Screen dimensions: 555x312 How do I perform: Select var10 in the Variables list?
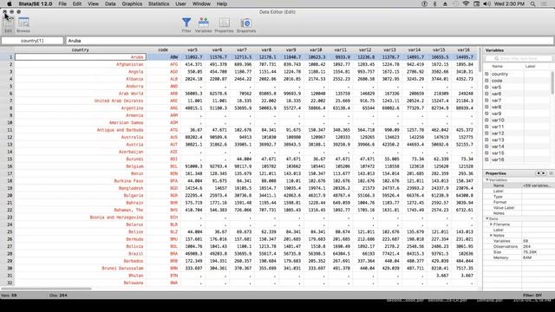click(498, 120)
